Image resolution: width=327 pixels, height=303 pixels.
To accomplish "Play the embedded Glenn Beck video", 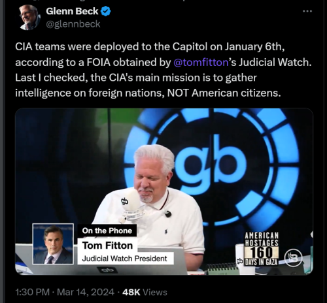I will tap(164, 191).
